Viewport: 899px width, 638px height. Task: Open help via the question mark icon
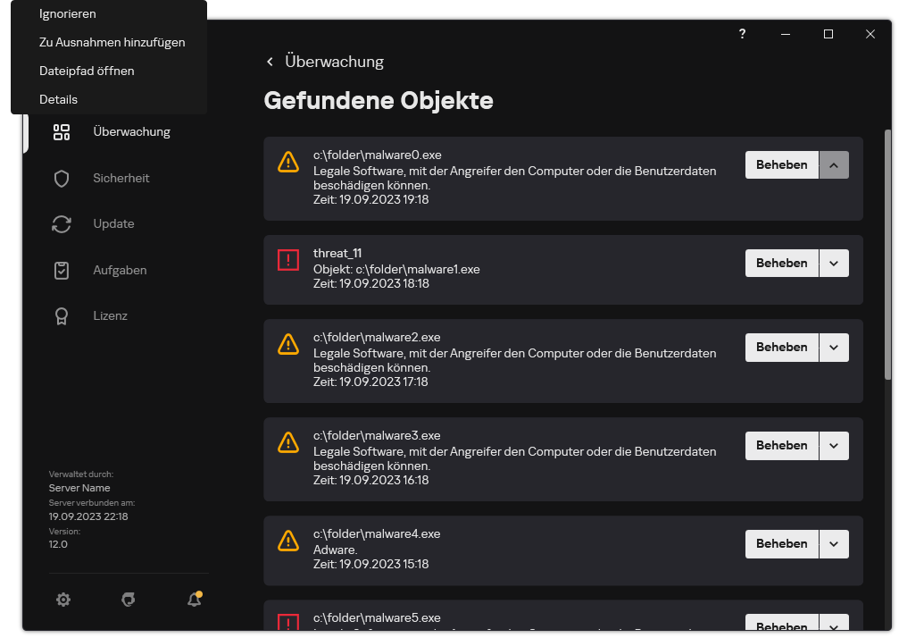pyautogui.click(x=742, y=34)
